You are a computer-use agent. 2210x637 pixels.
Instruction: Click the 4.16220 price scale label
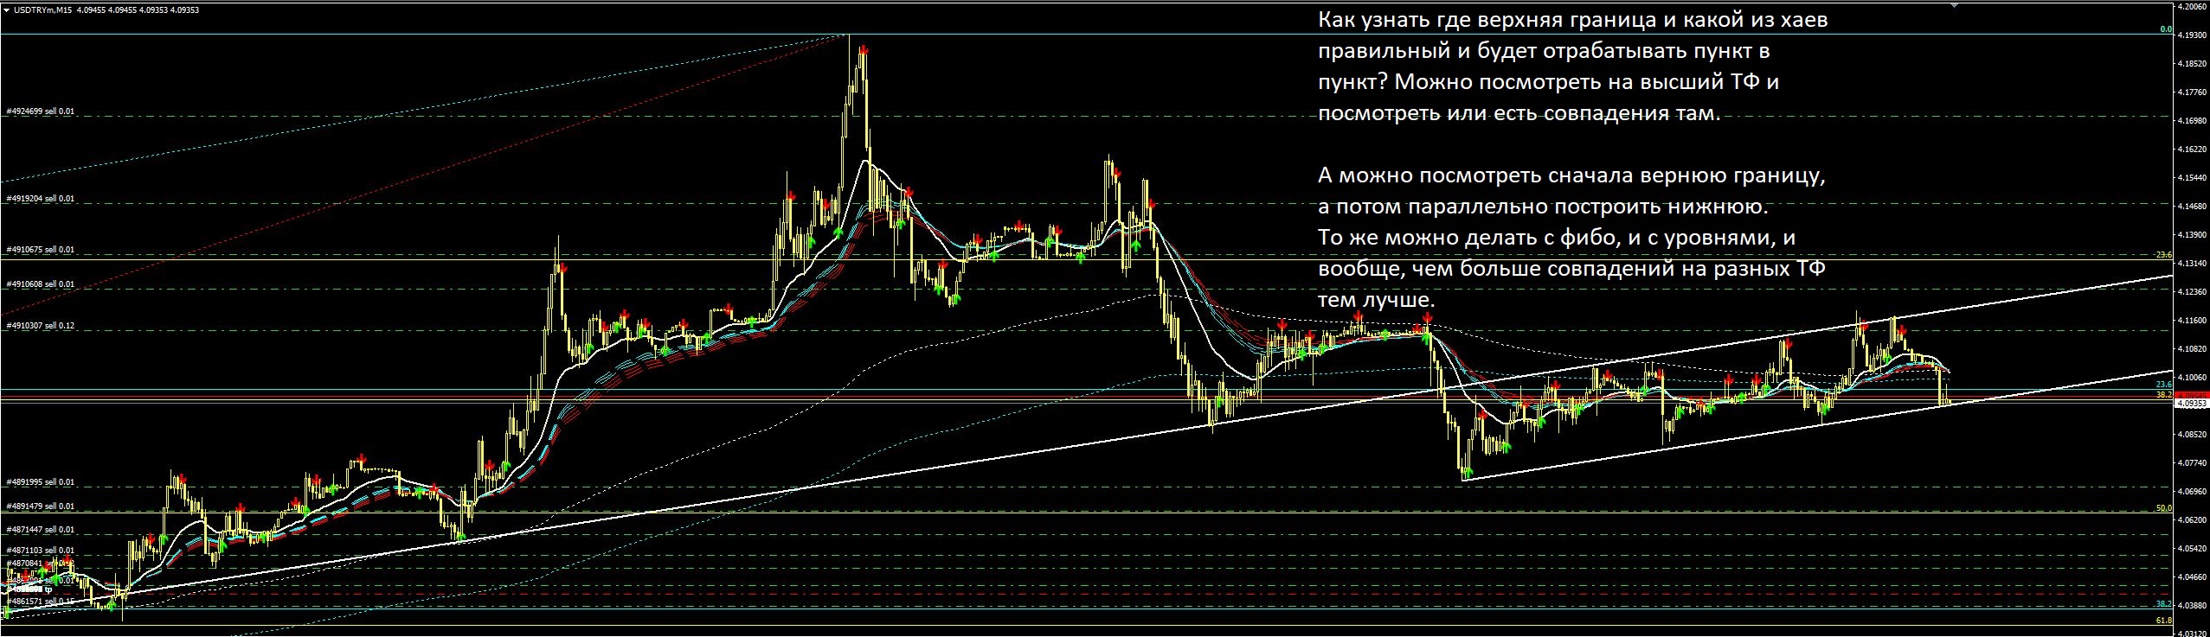point(2190,149)
